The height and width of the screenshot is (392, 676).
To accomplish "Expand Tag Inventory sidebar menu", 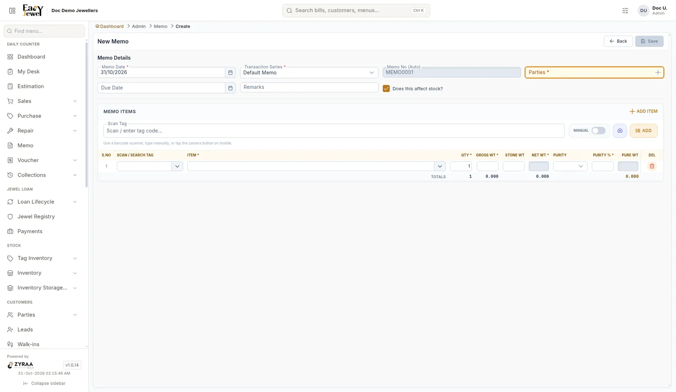I will [42, 258].
